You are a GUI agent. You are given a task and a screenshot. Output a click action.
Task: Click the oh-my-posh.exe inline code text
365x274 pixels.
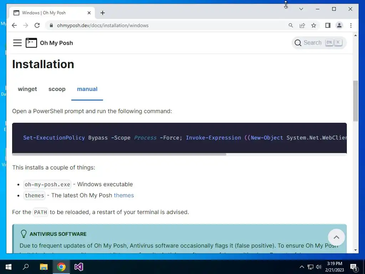point(47,184)
